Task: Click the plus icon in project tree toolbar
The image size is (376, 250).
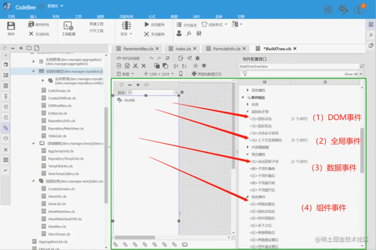Action: 21,48
